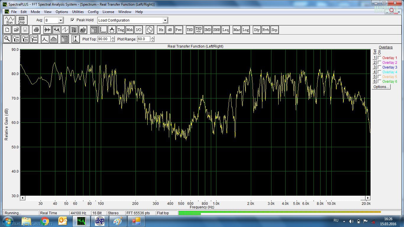Click the Plot Top input field
Image resolution: width=404 pixels, height=227 pixels.
pyautogui.click(x=104, y=39)
